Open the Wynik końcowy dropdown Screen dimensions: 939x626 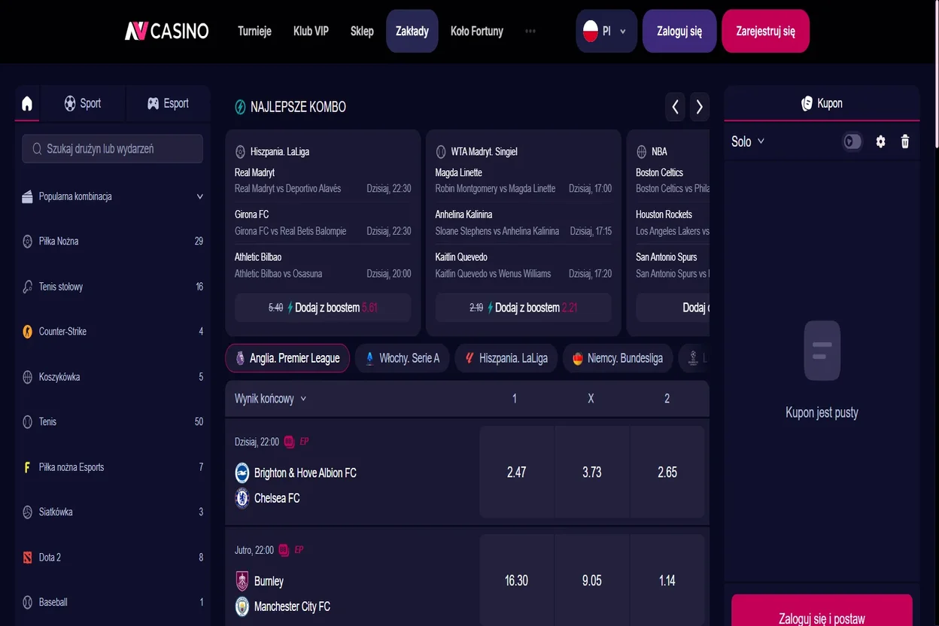point(271,398)
